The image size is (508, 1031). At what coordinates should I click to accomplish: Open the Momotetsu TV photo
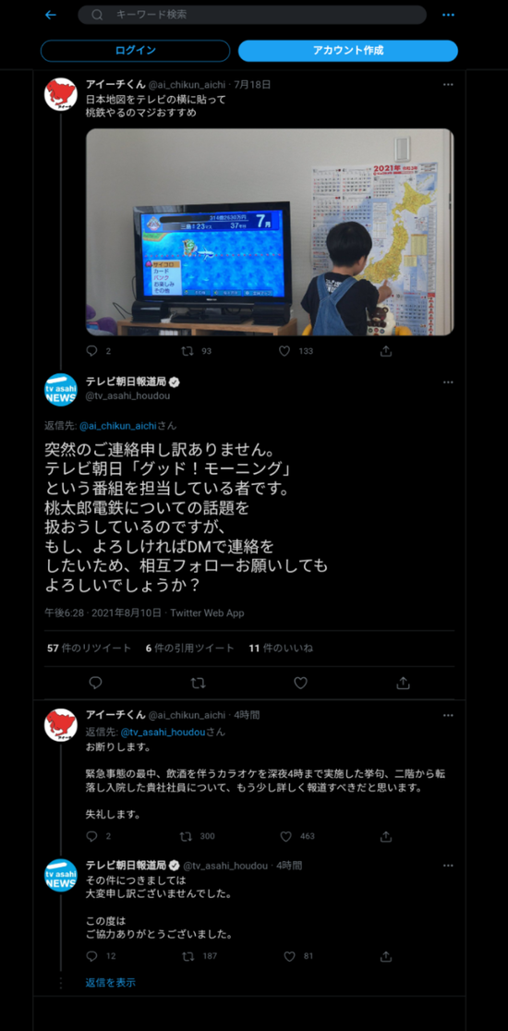[x=270, y=232]
